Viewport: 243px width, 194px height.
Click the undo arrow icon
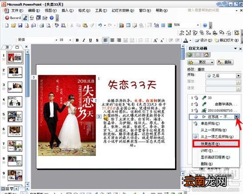point(100,25)
